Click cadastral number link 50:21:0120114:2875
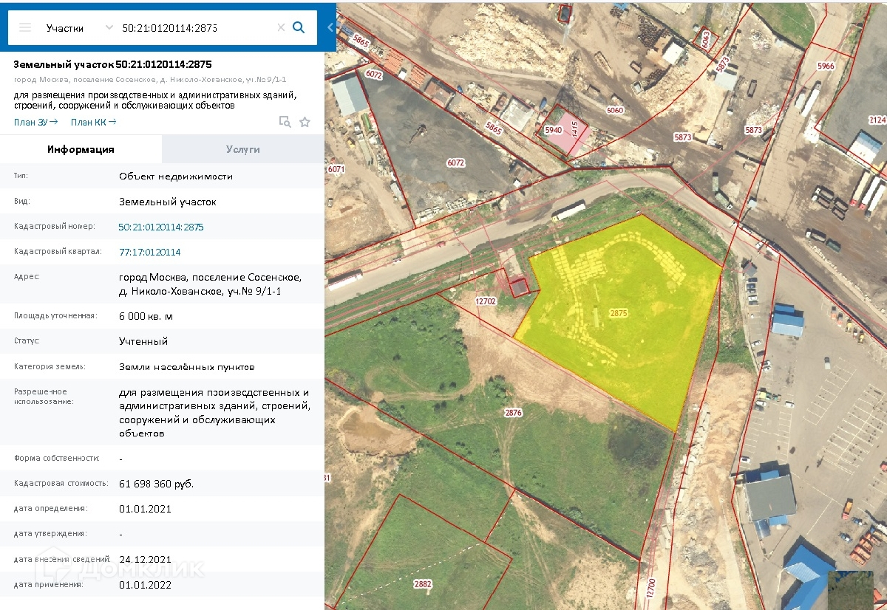This screenshot has height=610, width=887. 161,227
